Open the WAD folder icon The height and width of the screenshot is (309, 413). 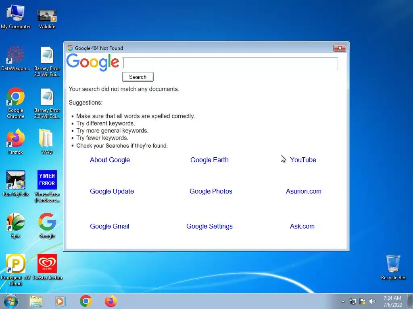(47, 141)
